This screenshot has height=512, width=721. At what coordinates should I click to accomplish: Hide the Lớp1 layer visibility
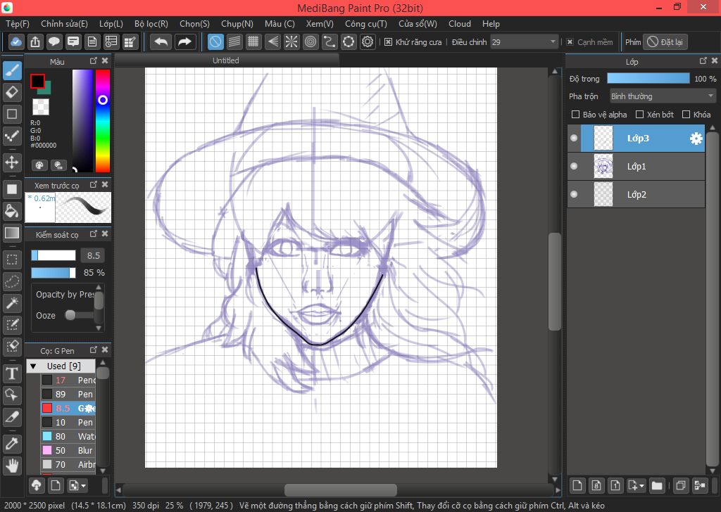[x=574, y=167]
